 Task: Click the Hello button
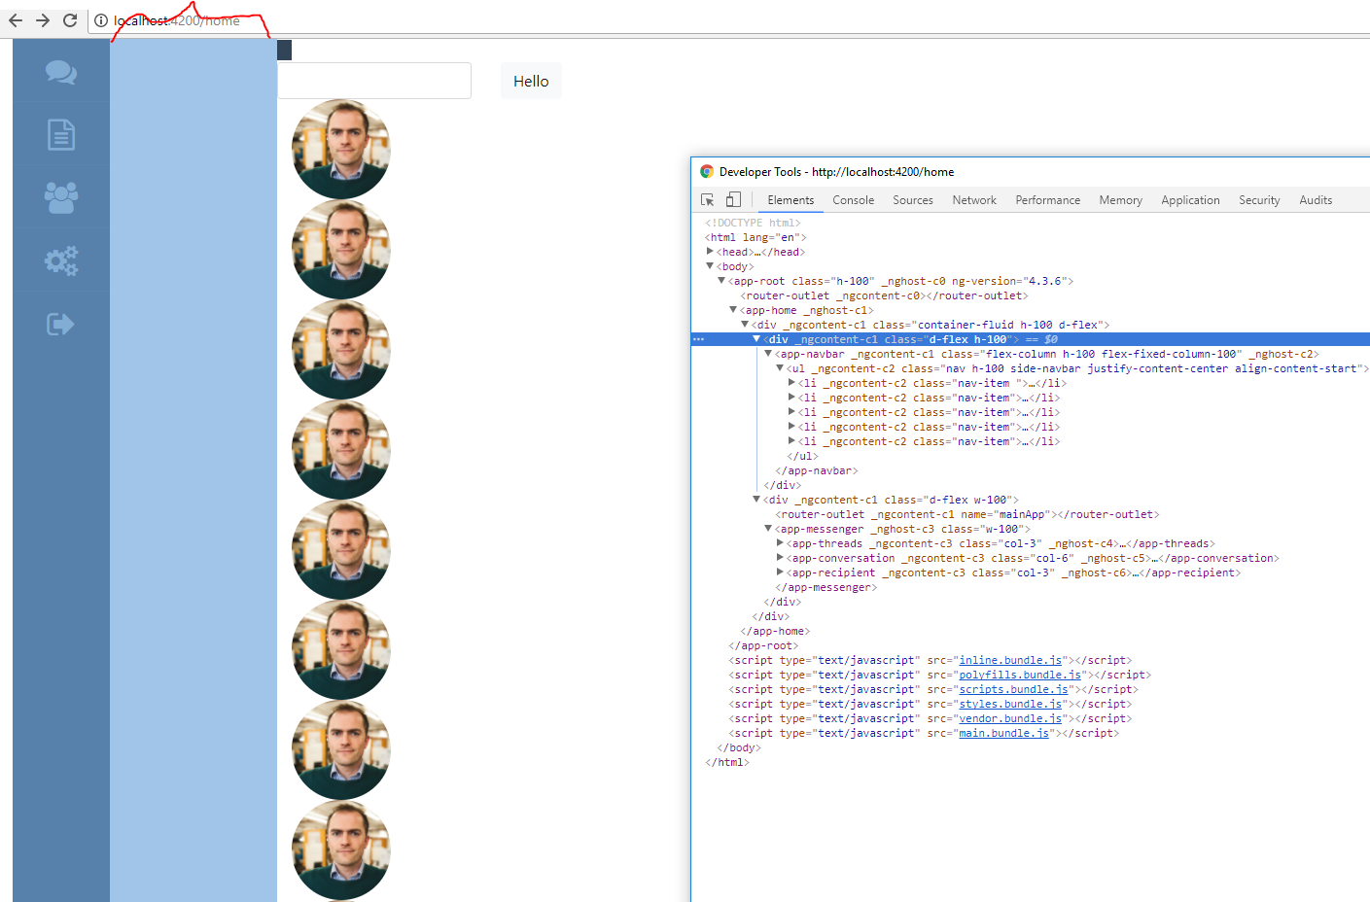531,81
